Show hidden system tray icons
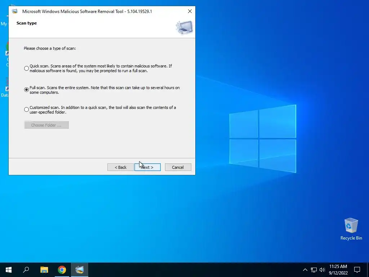Screen dimensions: 369x277 [x=305, y=270]
